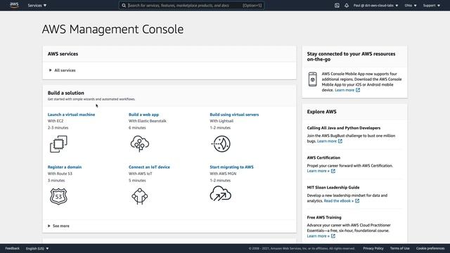The width and height of the screenshot is (450, 253).
Task: Open the CloudShell icon in top bar
Action: pyautogui.click(x=337, y=6)
